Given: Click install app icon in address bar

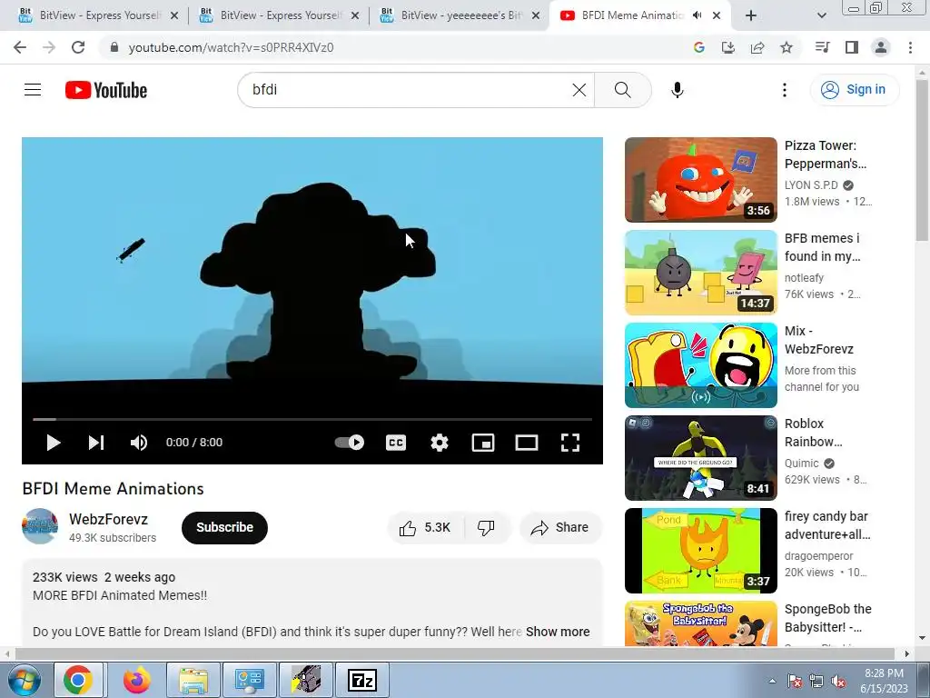Looking at the screenshot, I should pyautogui.click(x=728, y=47).
